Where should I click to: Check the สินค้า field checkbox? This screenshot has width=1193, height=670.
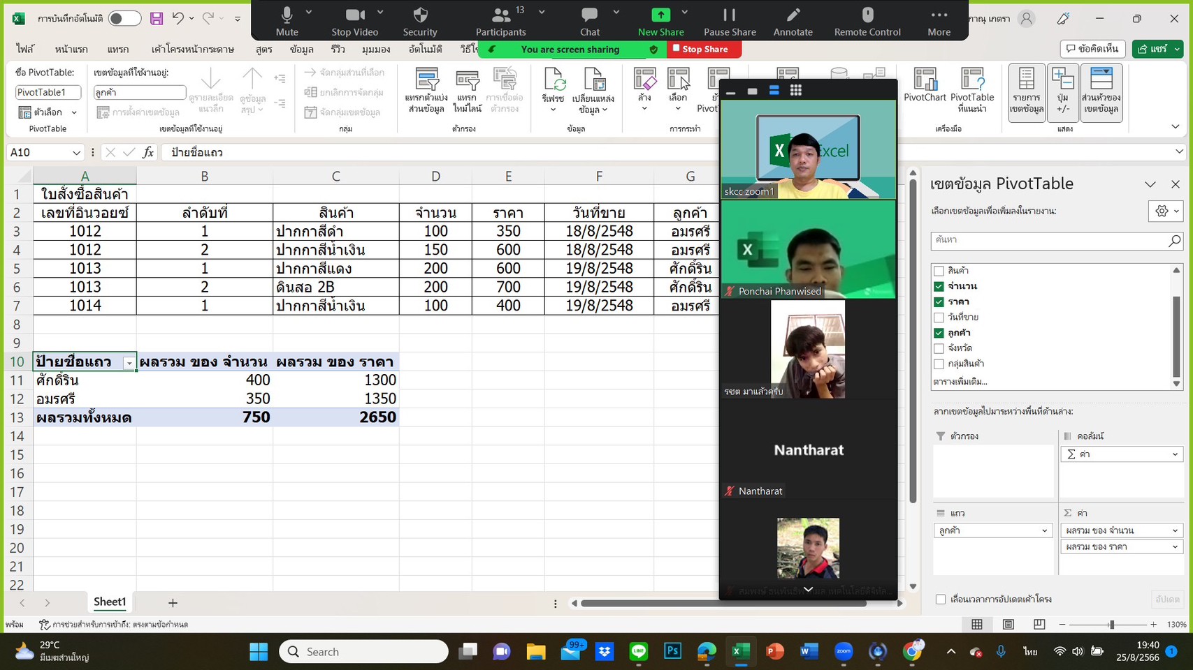point(939,271)
